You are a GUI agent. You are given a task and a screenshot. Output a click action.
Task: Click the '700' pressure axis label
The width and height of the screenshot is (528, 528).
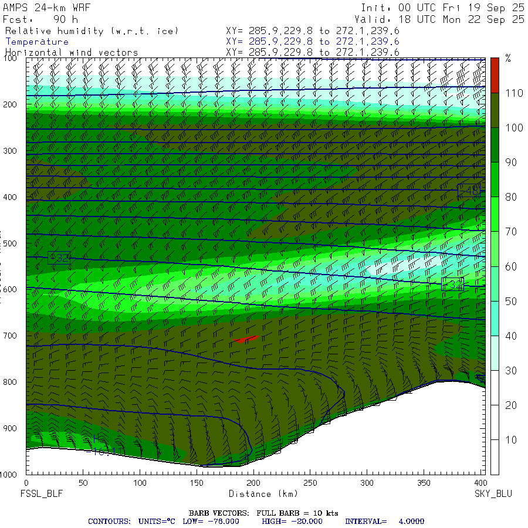click(10, 336)
